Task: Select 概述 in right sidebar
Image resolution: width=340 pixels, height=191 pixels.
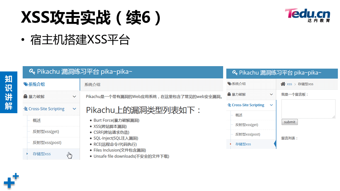Action: click(x=239, y=115)
